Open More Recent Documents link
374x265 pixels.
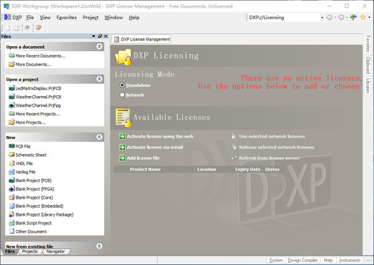(41, 56)
